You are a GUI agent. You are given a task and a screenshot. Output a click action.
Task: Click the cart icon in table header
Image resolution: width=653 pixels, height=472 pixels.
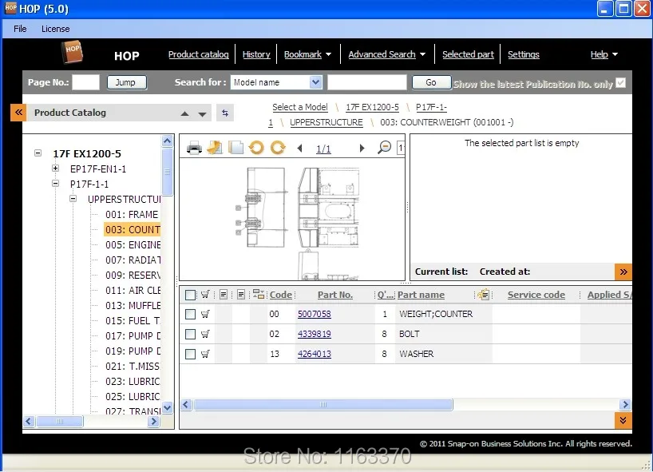[x=205, y=295]
